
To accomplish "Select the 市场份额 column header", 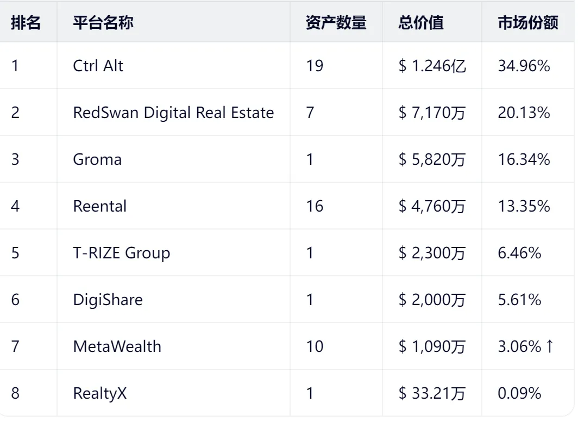I will tap(527, 22).
